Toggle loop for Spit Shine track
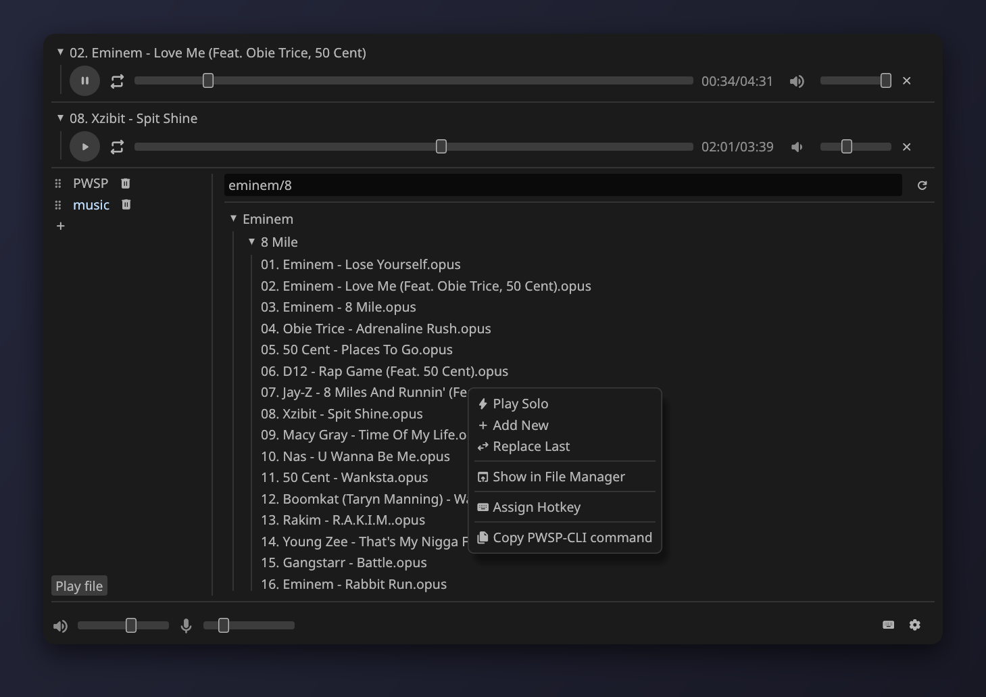The height and width of the screenshot is (697, 986). click(117, 147)
